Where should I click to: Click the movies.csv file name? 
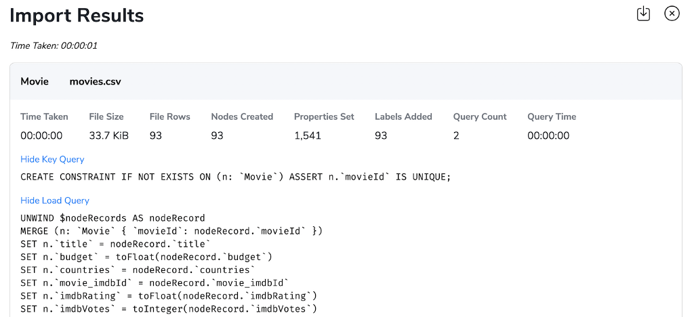tap(95, 82)
